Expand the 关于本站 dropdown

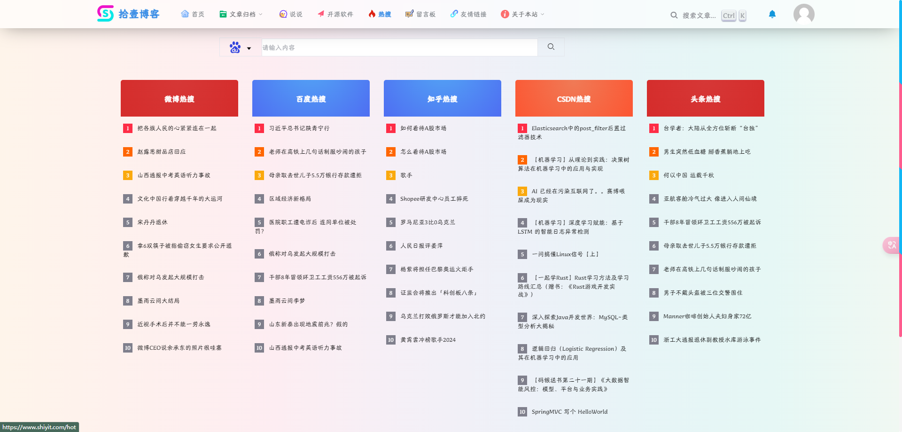tap(522, 14)
